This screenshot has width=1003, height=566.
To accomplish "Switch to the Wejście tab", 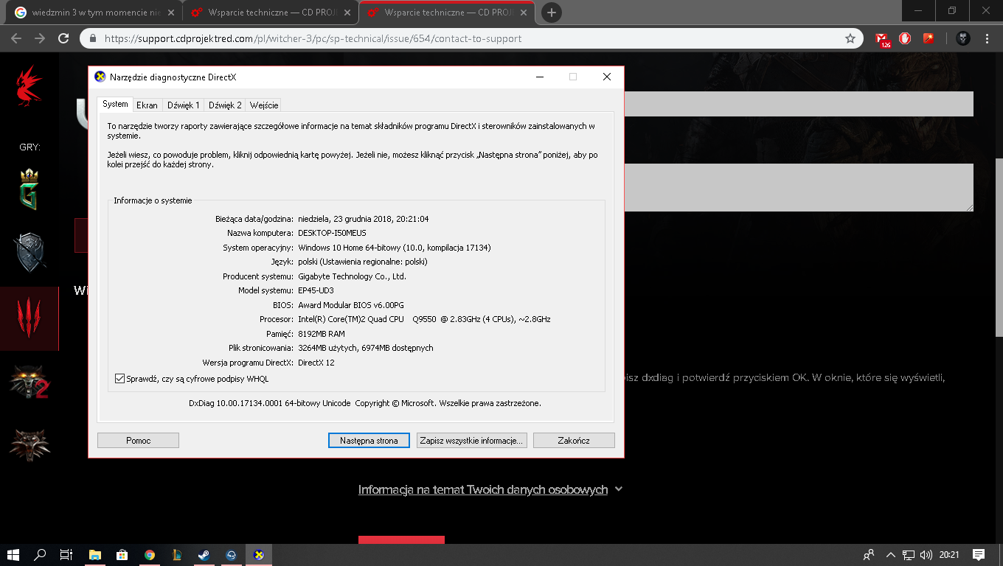I will tap(264, 105).
